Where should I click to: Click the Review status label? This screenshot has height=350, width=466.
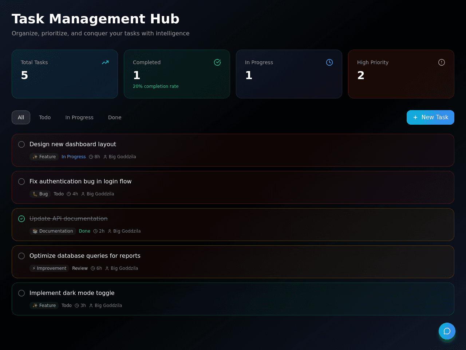80,268
